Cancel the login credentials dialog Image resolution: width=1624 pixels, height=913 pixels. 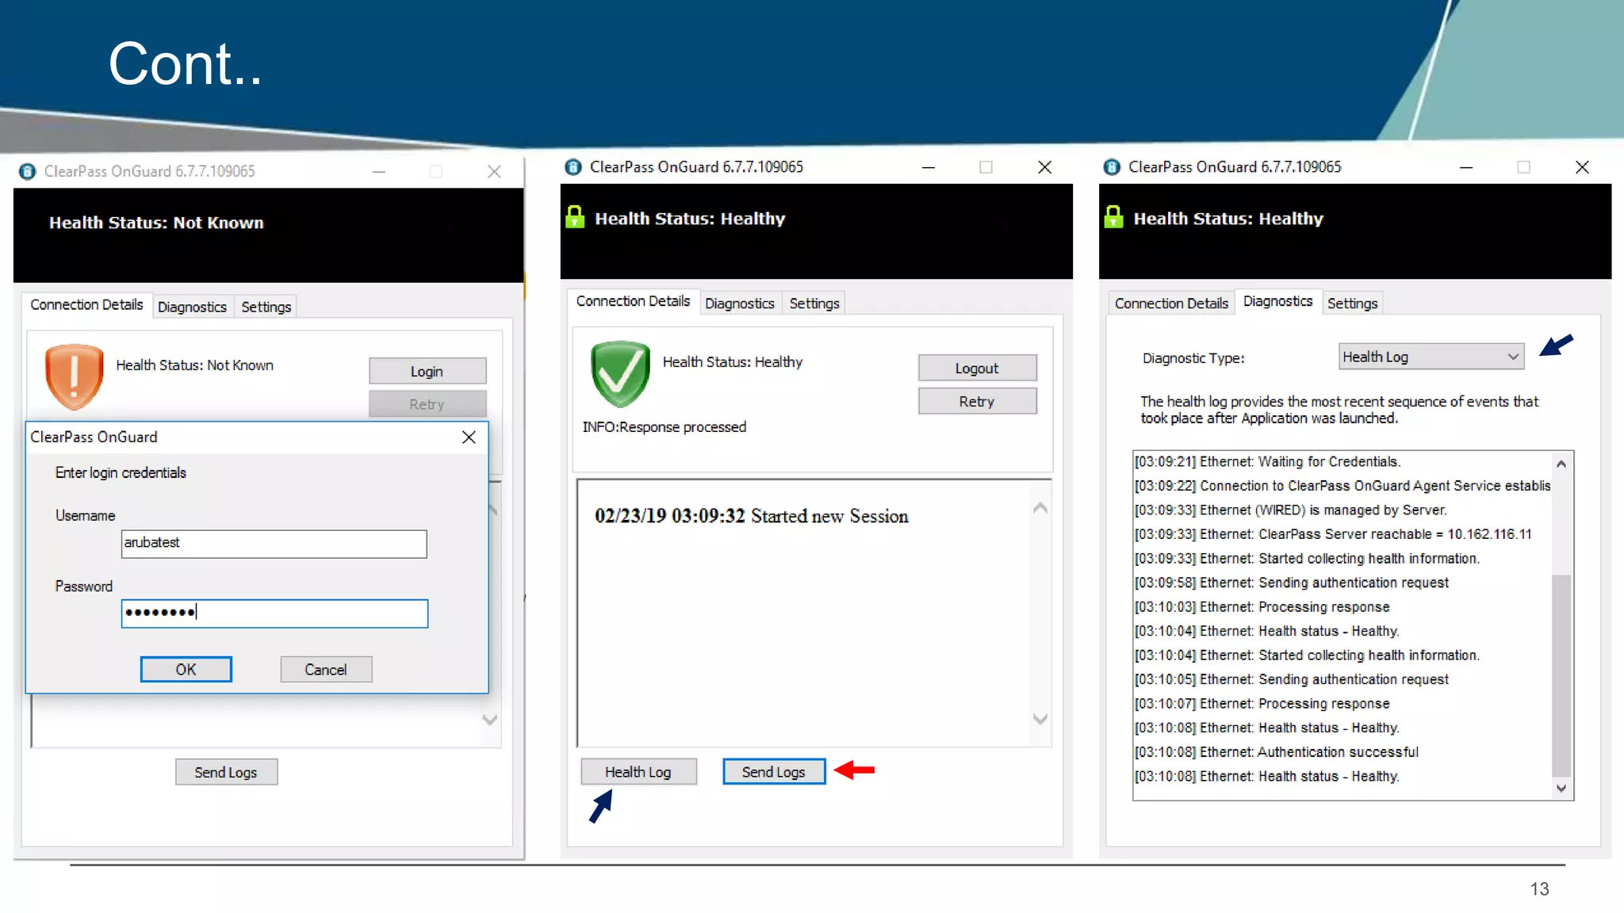tap(326, 670)
